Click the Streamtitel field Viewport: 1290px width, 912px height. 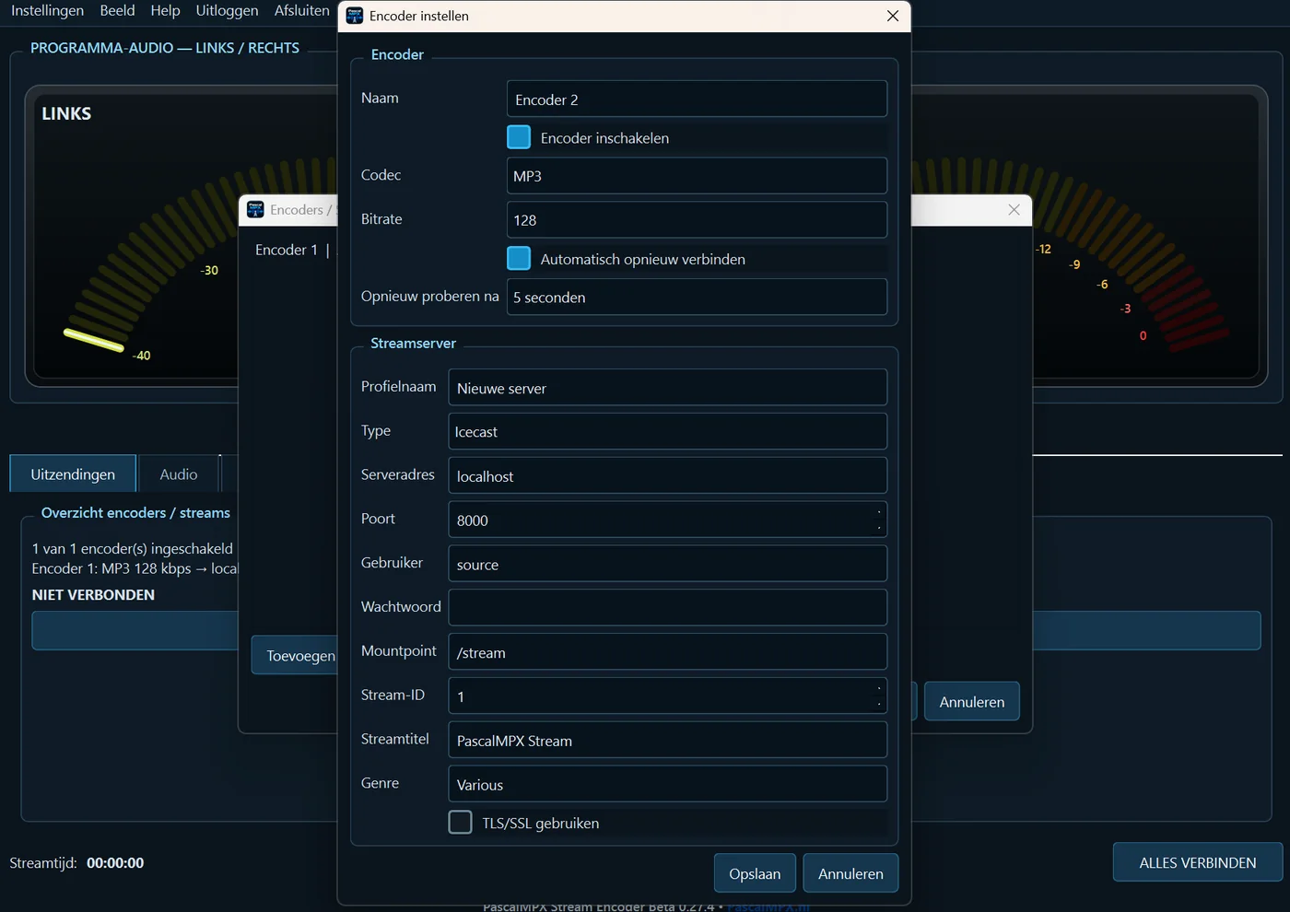click(x=667, y=741)
